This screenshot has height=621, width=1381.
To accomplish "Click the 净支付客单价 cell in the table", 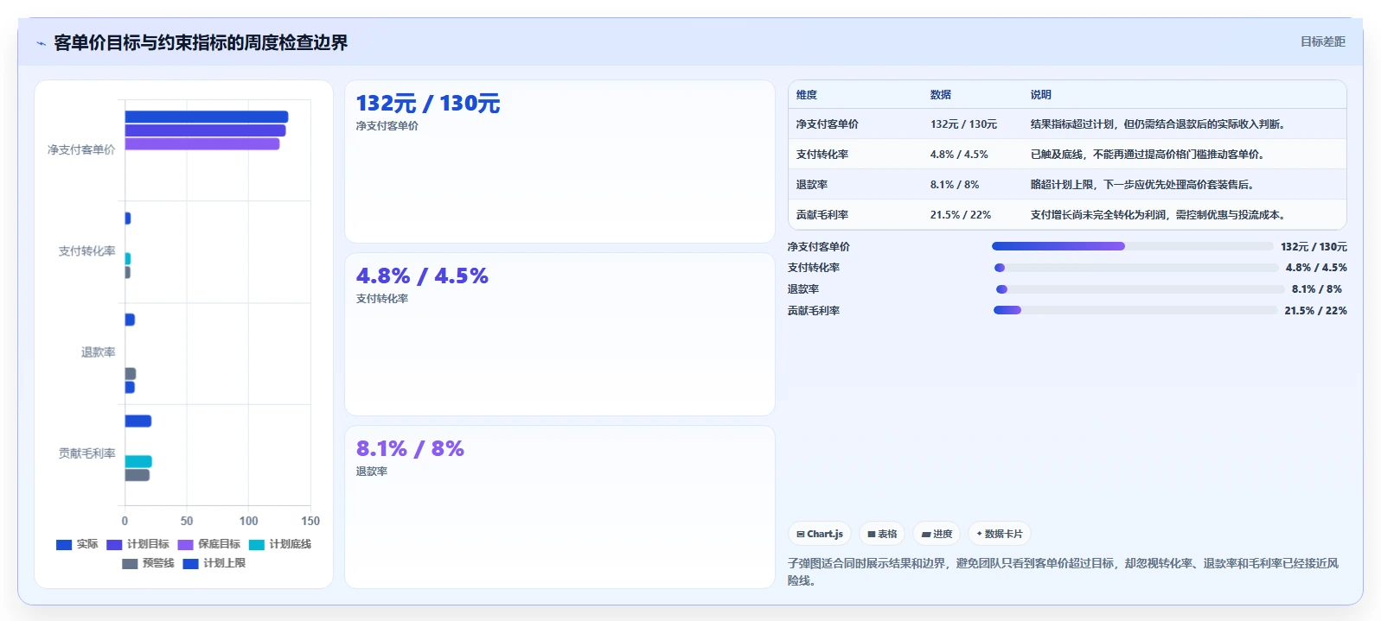I will coord(828,124).
